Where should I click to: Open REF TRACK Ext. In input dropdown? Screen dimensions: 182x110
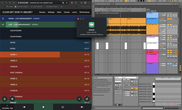click(x=162, y=25)
